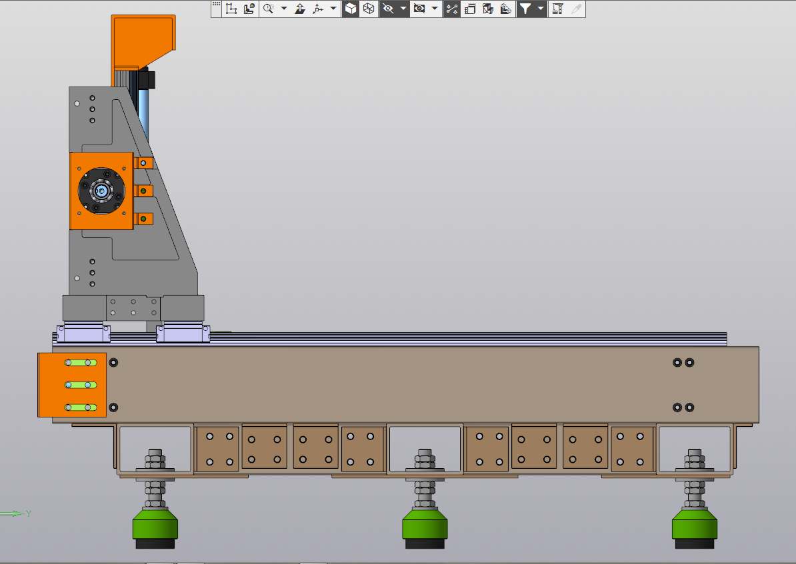Click the gantry-shaped icon near the eyedropper
The height and width of the screenshot is (564, 796).
[558, 9]
